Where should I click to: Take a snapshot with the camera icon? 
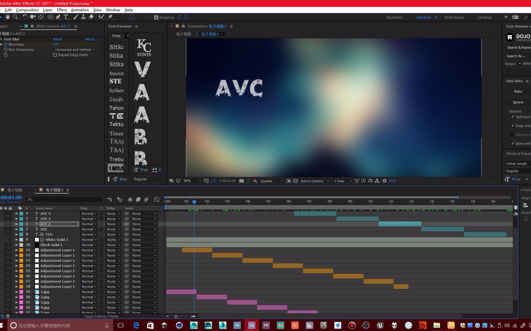click(242, 181)
